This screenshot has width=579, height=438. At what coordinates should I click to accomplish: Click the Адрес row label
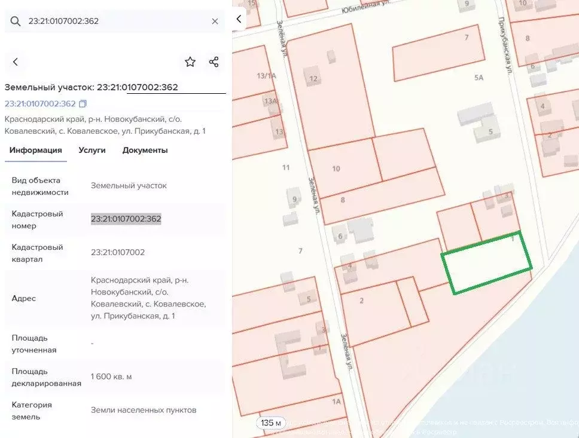(x=24, y=298)
